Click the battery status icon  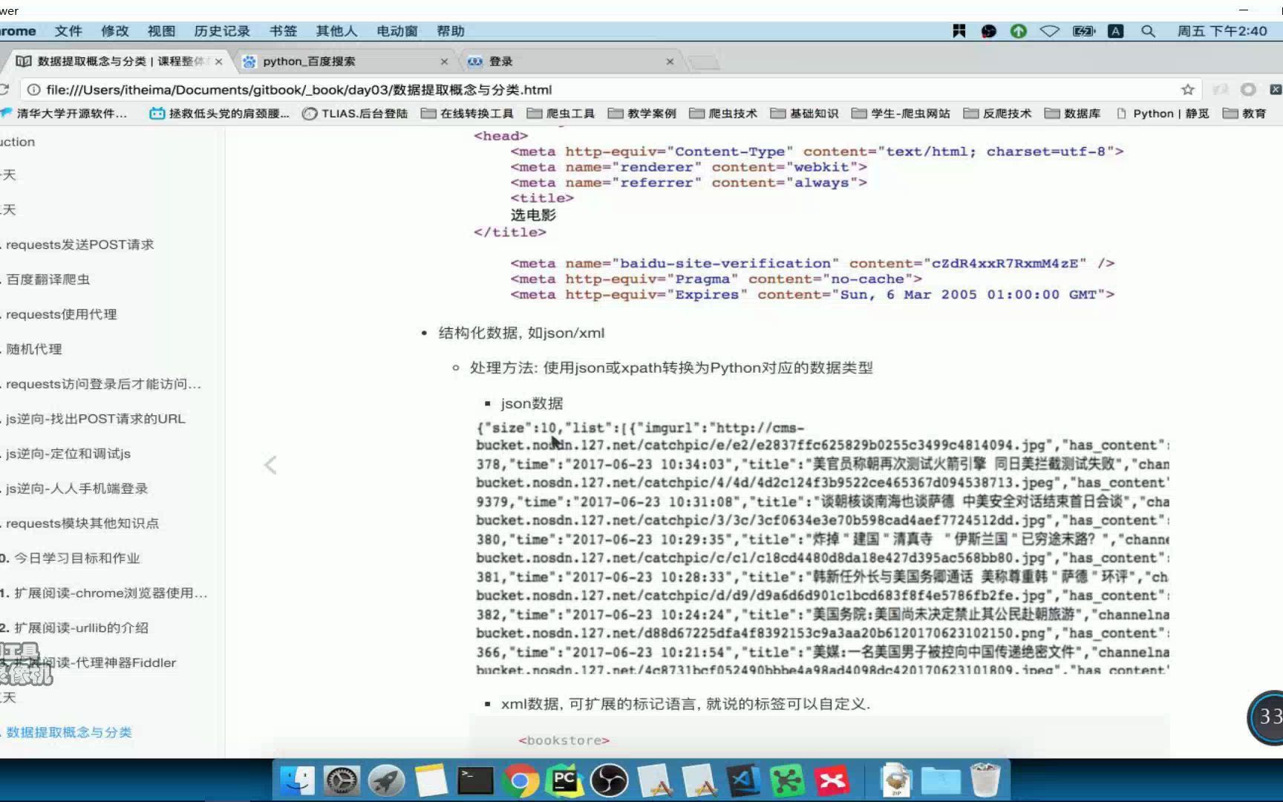coord(1084,31)
